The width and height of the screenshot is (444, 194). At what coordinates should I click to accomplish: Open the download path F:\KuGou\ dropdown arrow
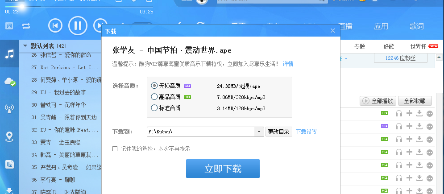pyautogui.click(x=259, y=132)
